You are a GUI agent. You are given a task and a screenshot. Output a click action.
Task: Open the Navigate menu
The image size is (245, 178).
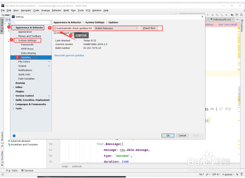click(x=26, y=10)
